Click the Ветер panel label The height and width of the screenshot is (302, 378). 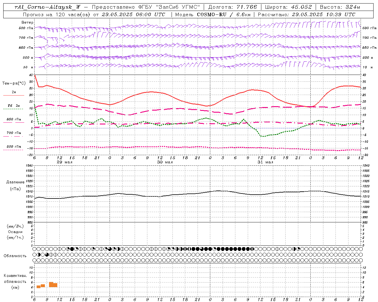[x=27, y=22]
